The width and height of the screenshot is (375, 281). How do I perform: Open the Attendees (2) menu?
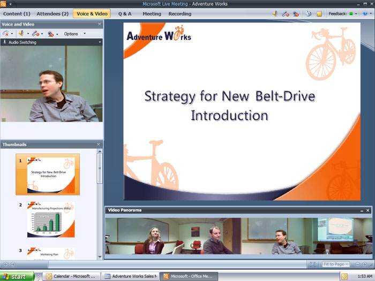click(x=52, y=14)
